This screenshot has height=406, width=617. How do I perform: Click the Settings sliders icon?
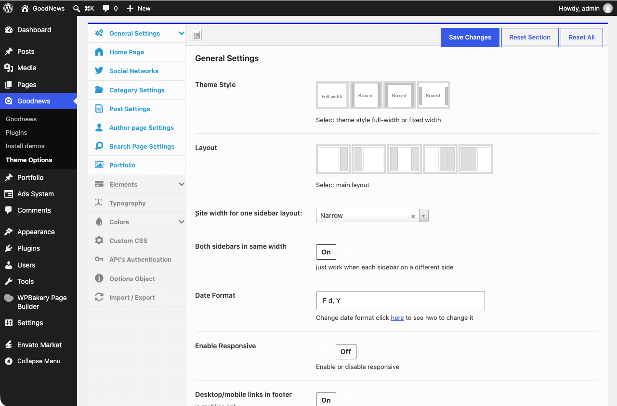click(9, 323)
